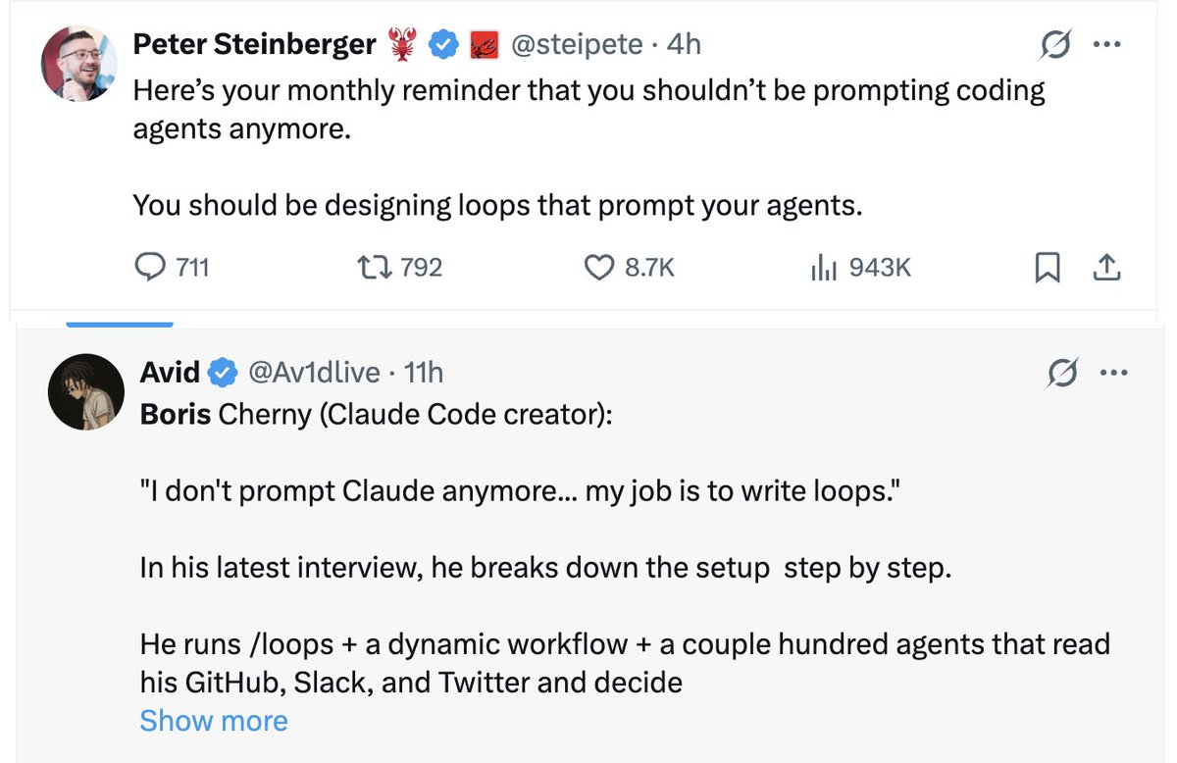The image size is (1177, 763).
Task: Open Avid's profile avatar
Action: pos(84,392)
